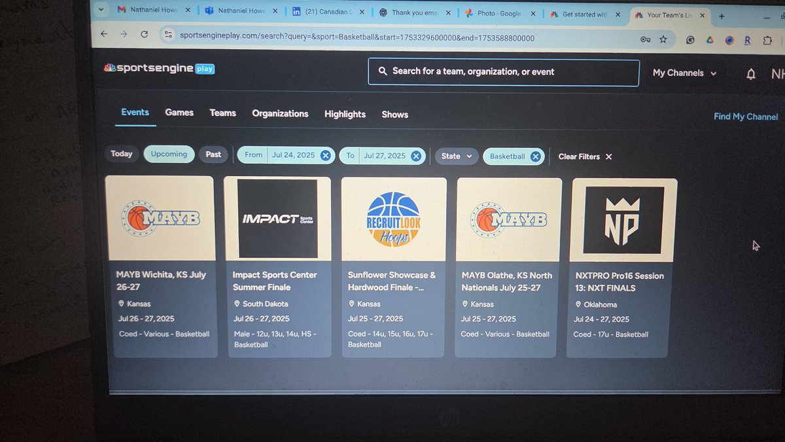Image resolution: width=785 pixels, height=442 pixels.
Task: Remove the To Jul 27, 2025 filter
Action: (417, 156)
